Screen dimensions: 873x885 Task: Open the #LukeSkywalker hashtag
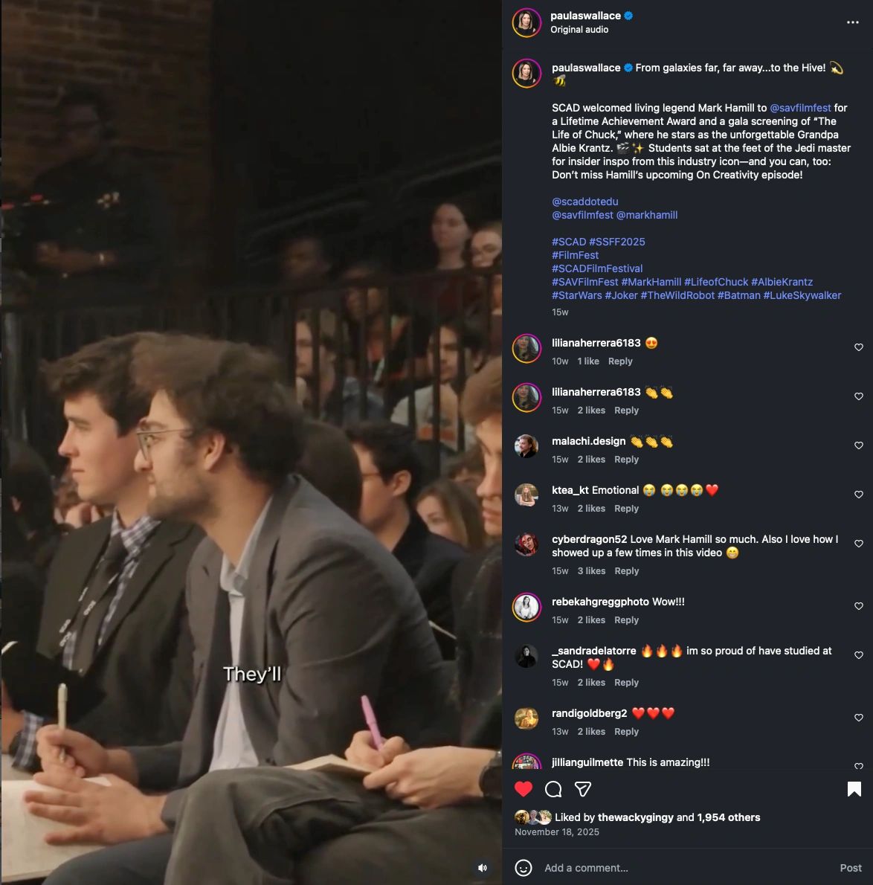tap(802, 295)
